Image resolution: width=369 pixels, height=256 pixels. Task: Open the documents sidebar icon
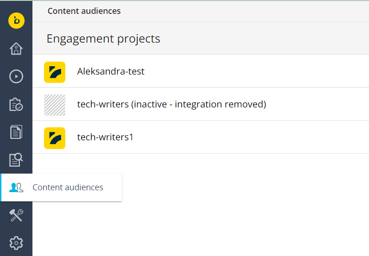[16, 132]
